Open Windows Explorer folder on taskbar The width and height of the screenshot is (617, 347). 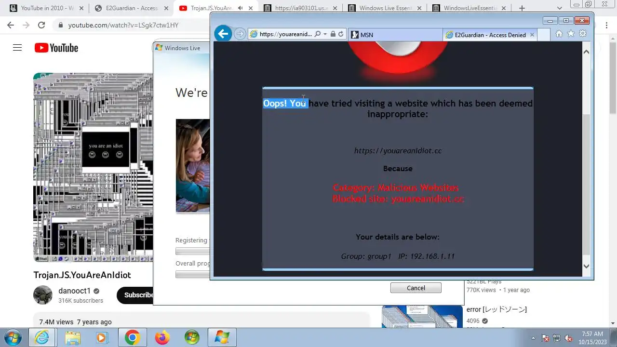(x=73, y=338)
